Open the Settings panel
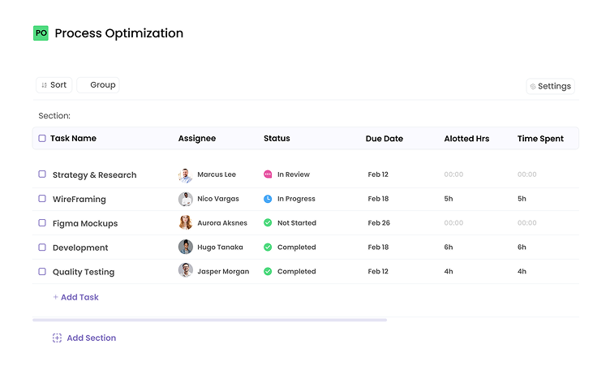This screenshot has width=610, height=366. [x=550, y=86]
